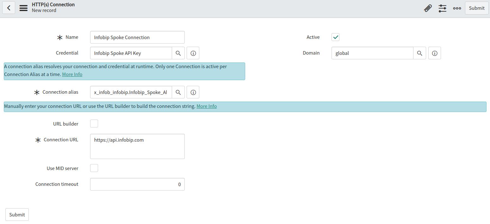This screenshot has width=490, height=224.
Task: Enable the Use MID server checkbox
Action: [x=94, y=168]
